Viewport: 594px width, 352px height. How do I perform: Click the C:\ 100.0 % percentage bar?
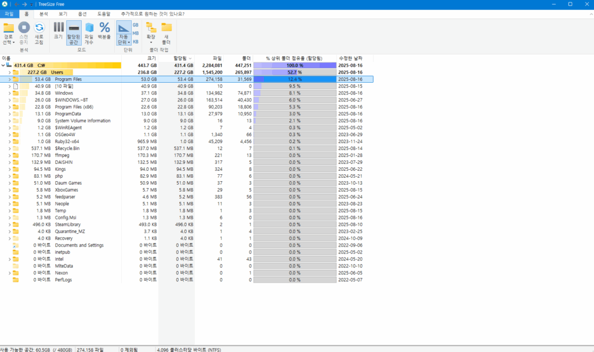click(295, 65)
